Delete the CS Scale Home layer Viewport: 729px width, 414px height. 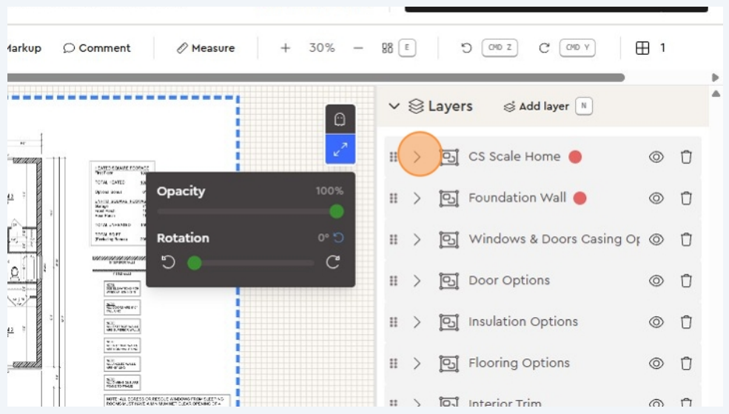pos(686,157)
